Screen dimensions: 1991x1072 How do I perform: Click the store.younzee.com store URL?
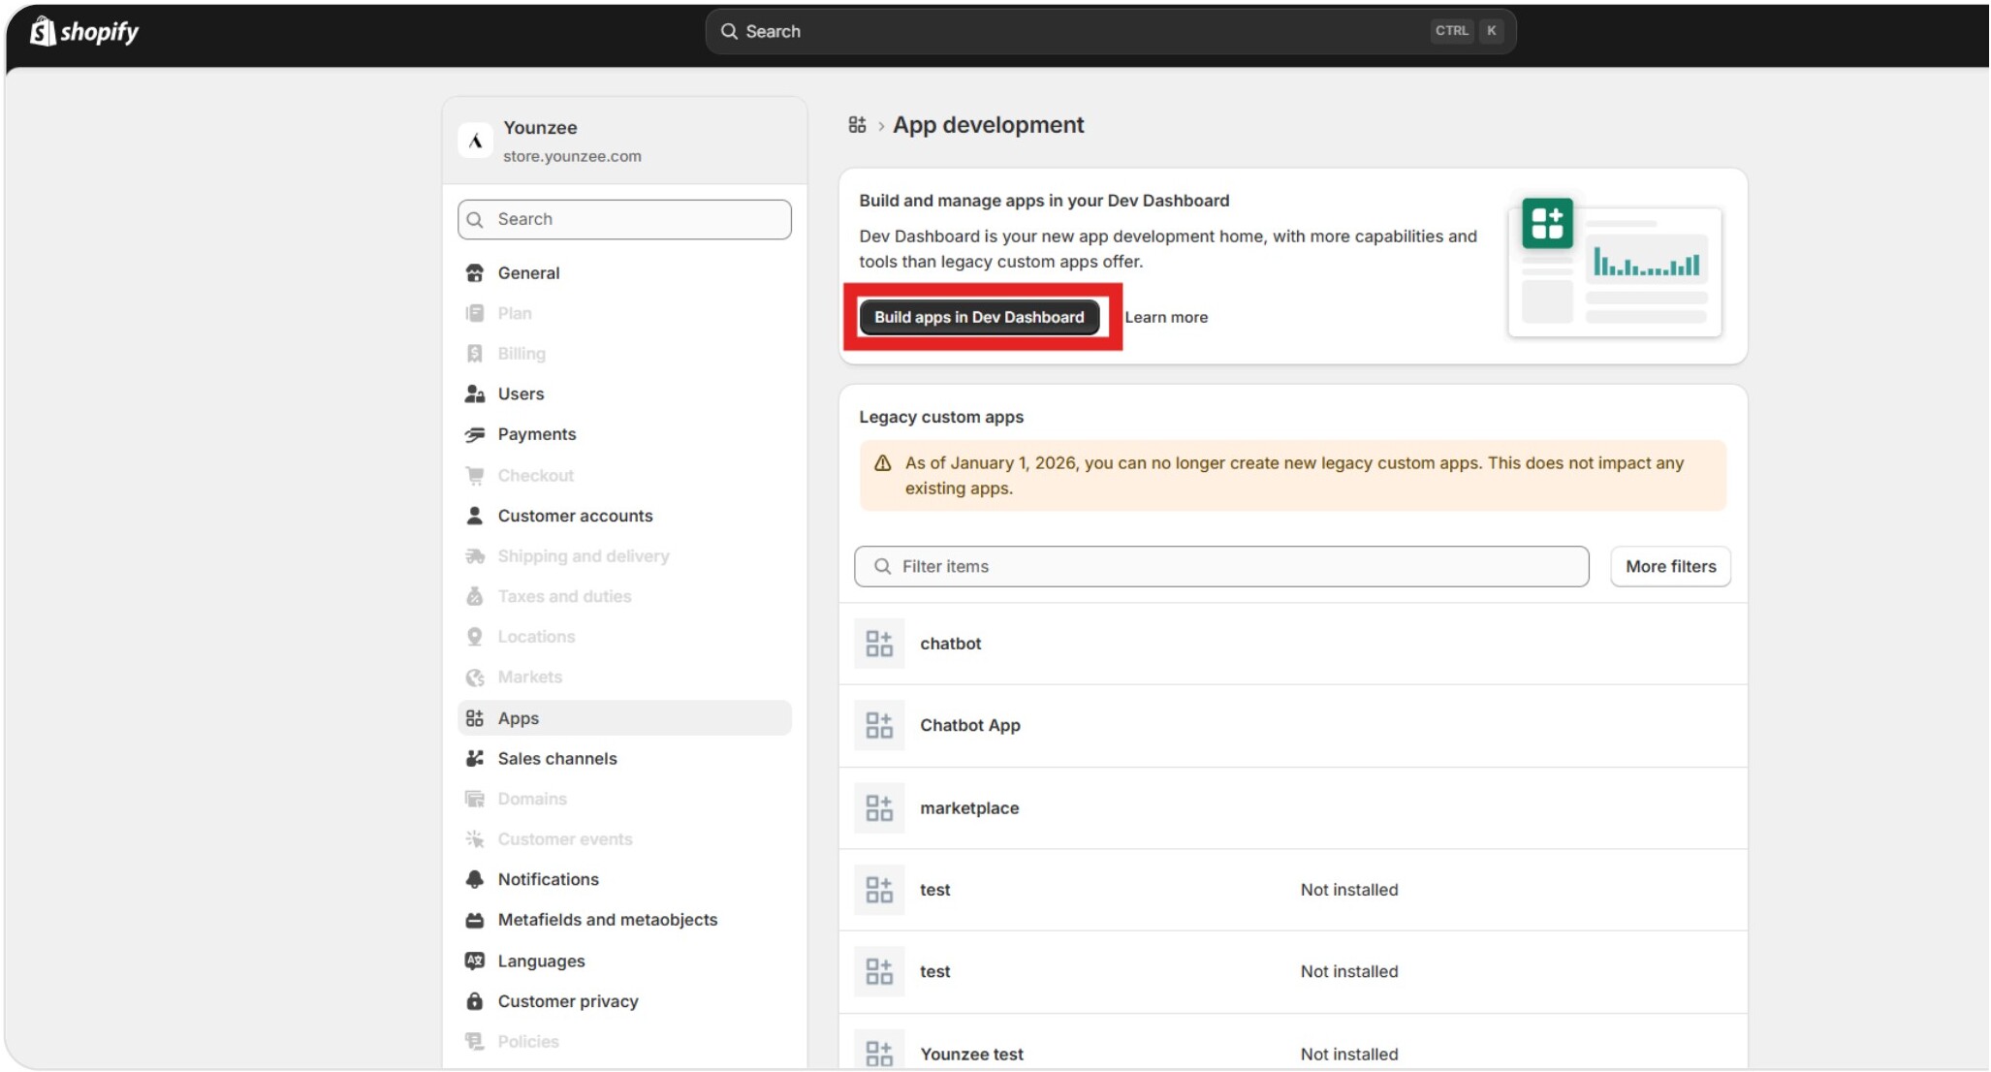[572, 156]
